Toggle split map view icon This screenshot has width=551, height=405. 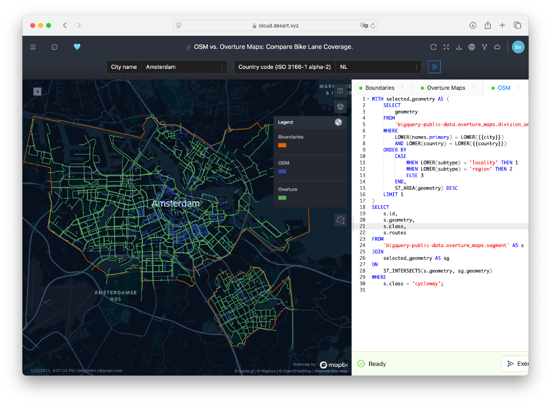pyautogui.click(x=340, y=91)
